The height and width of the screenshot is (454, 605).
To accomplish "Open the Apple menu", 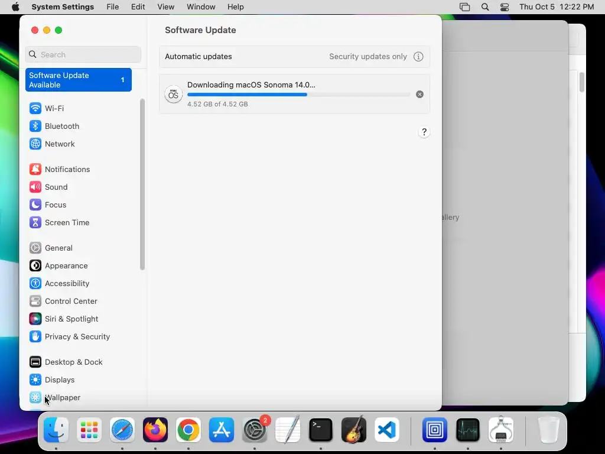I will tap(15, 7).
